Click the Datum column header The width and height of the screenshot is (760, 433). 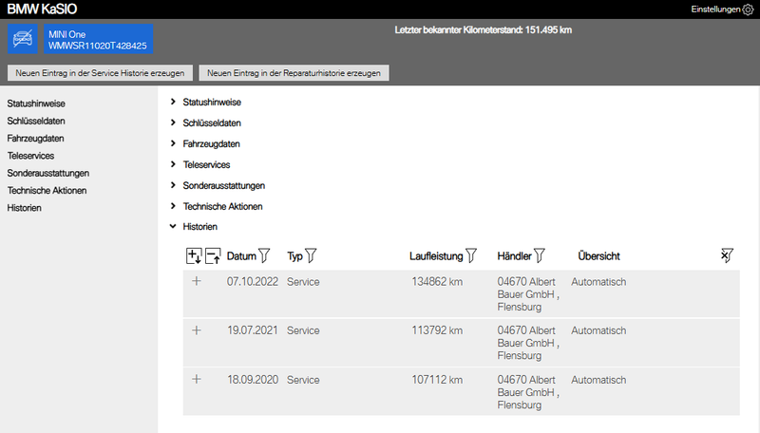241,256
